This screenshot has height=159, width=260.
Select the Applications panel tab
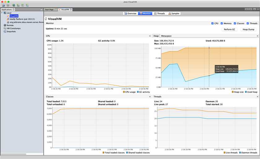pyautogui.click(x=8, y=10)
